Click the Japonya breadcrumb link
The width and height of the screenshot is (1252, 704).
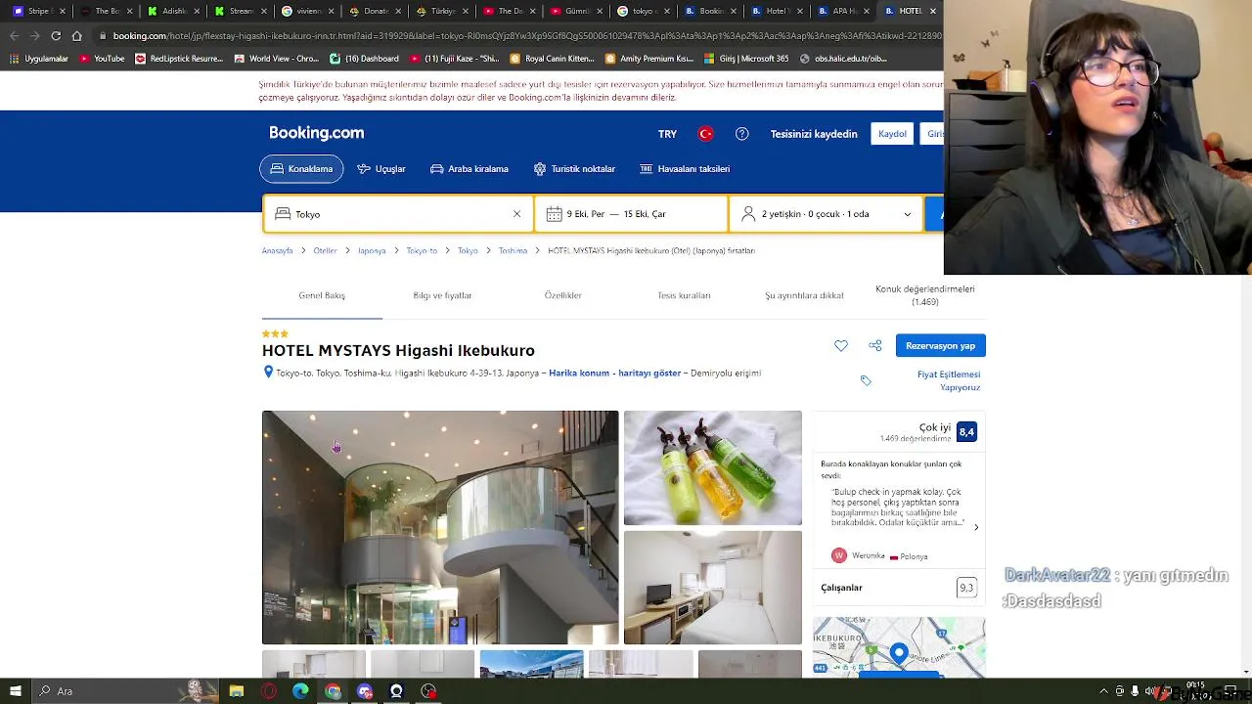(x=372, y=251)
